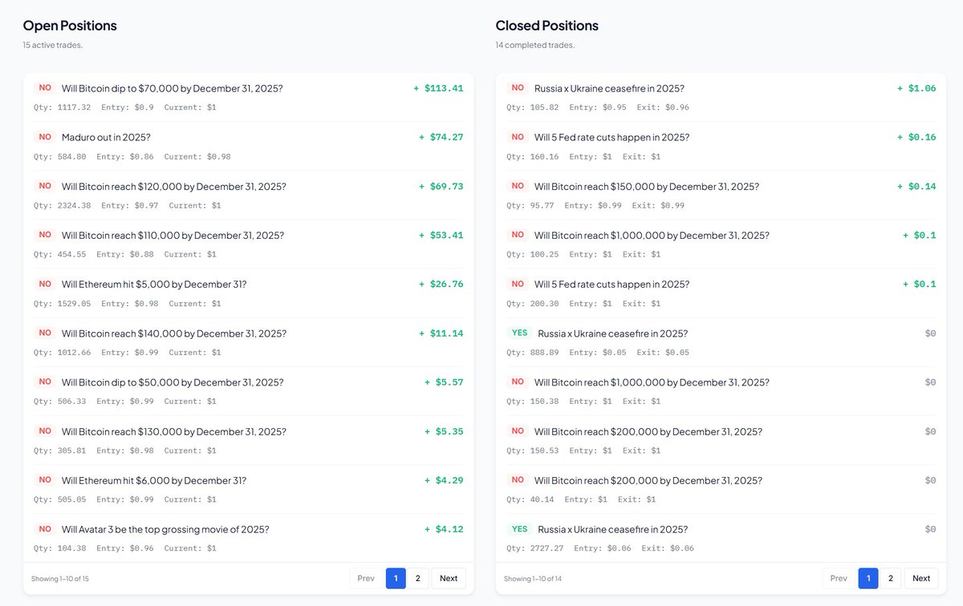Click 'Qty: 1117.32' detail text
The image size is (963, 606).
63,107
